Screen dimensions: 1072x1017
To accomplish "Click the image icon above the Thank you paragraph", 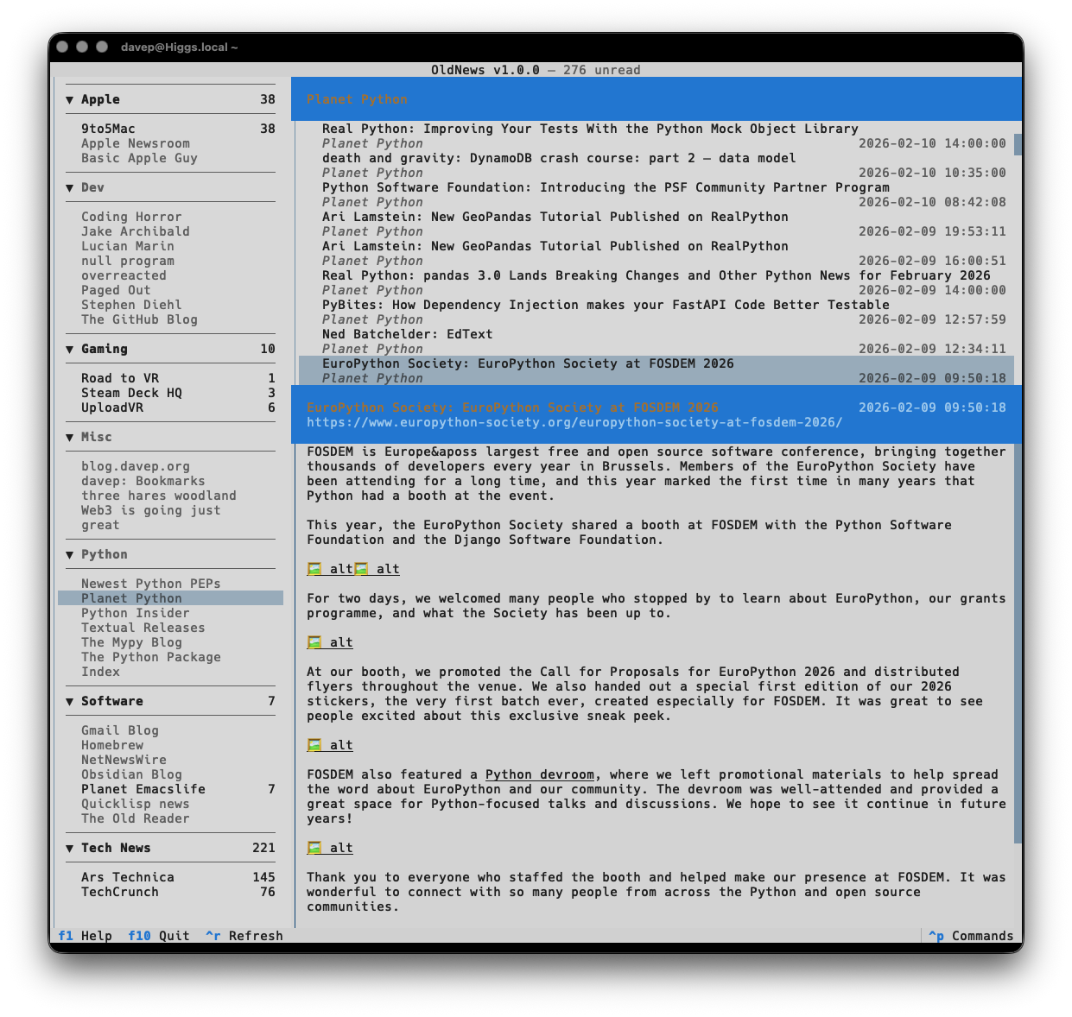I will pyautogui.click(x=314, y=849).
